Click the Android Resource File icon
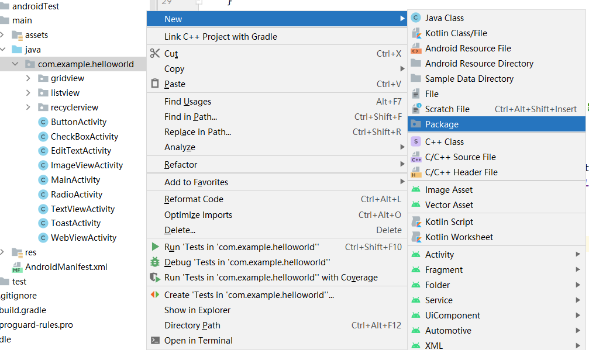The image size is (589, 350). (x=416, y=48)
